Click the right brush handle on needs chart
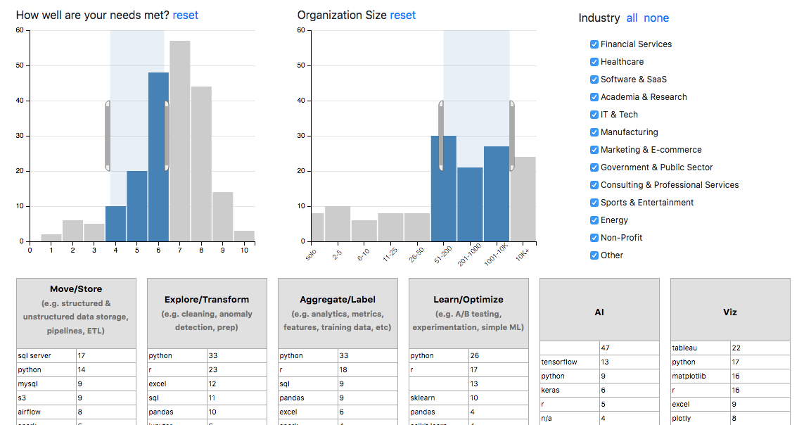811x425 pixels. click(167, 136)
